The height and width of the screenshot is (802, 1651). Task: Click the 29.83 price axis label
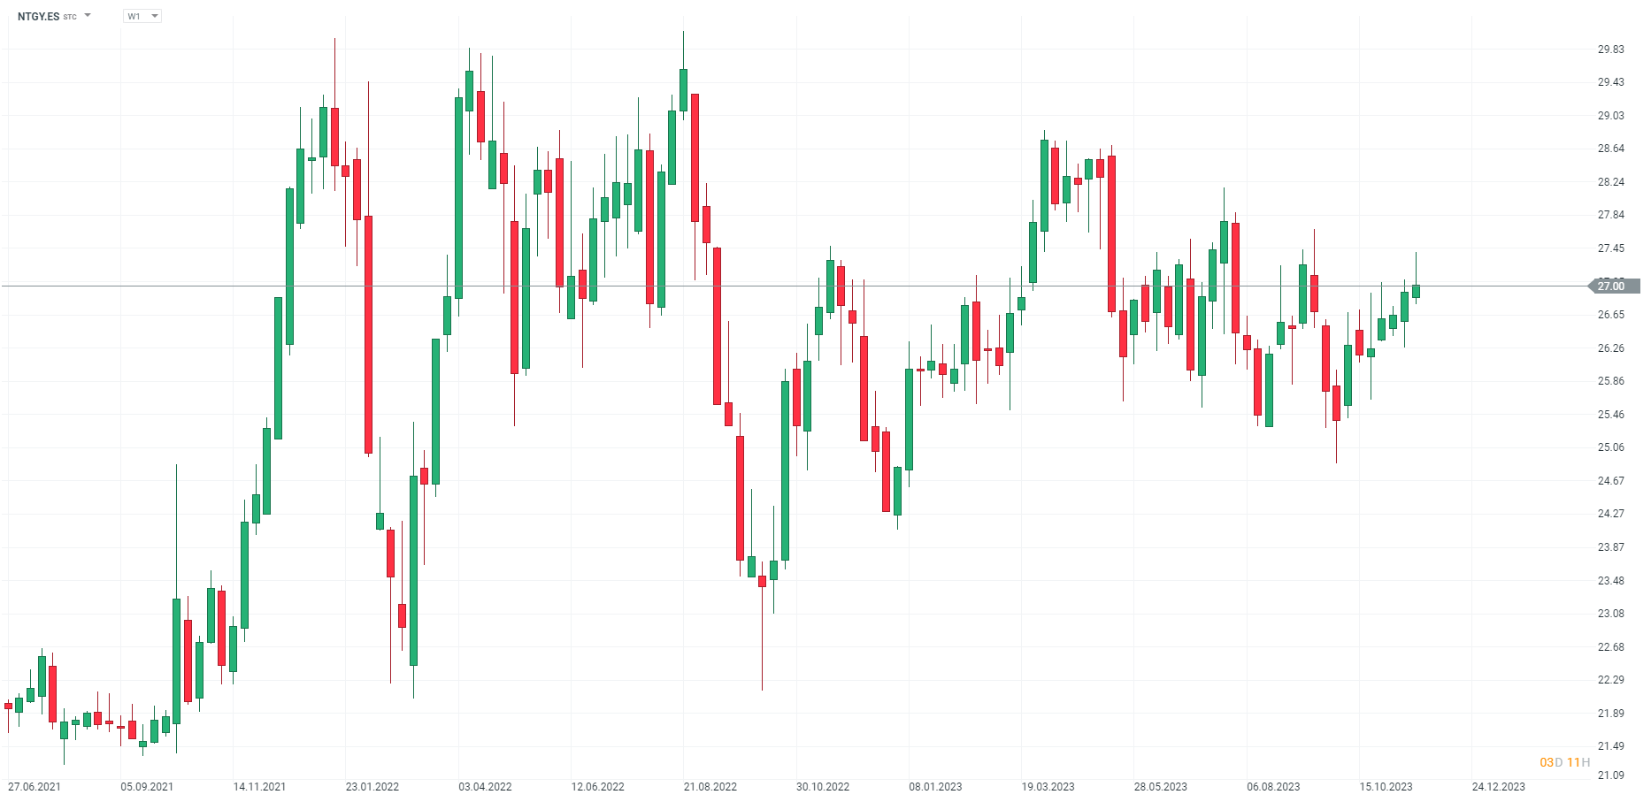point(1610,50)
